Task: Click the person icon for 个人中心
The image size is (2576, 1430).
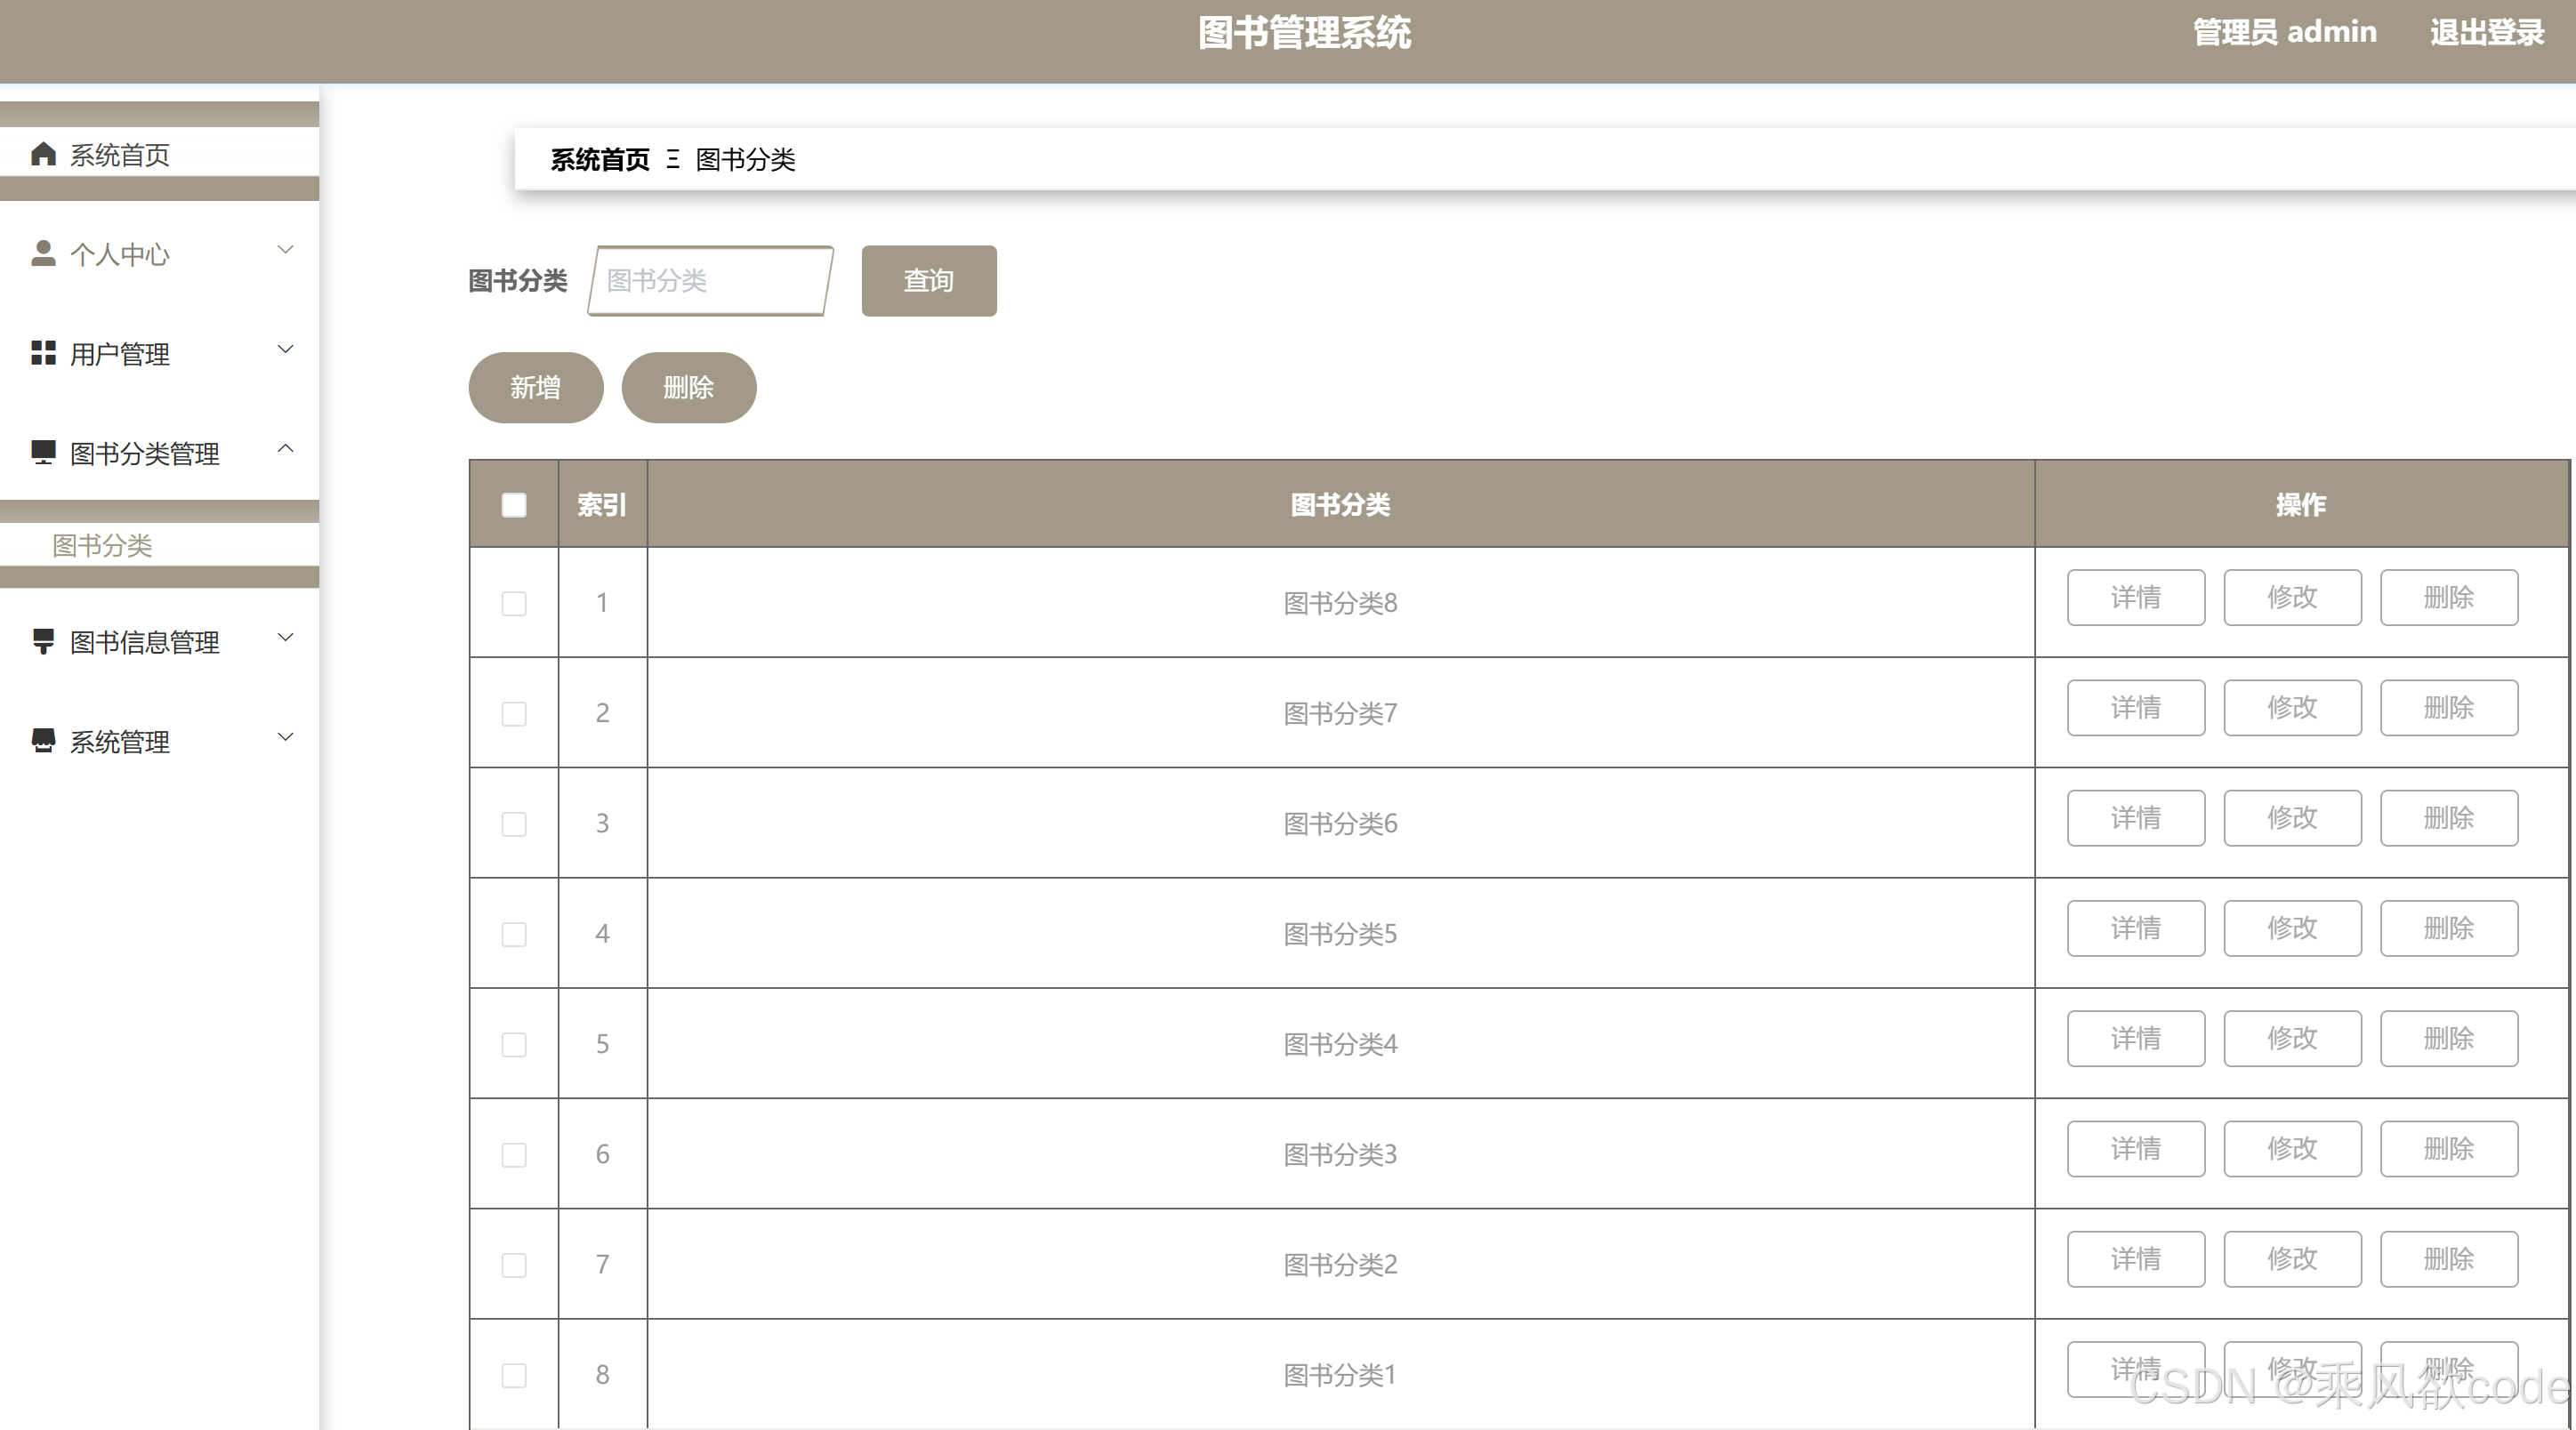Action: coord(43,253)
